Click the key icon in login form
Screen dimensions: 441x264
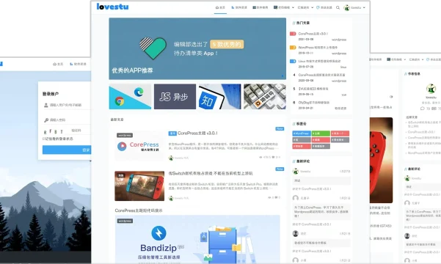[46, 120]
